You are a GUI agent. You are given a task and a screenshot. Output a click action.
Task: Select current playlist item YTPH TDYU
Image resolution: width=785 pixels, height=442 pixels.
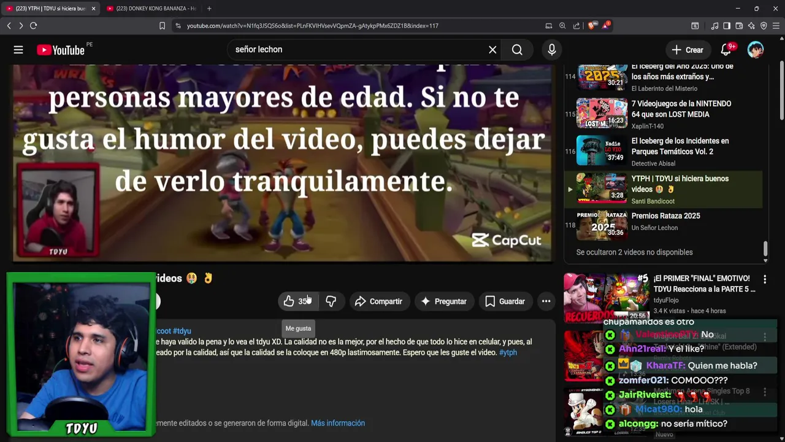coord(664,189)
